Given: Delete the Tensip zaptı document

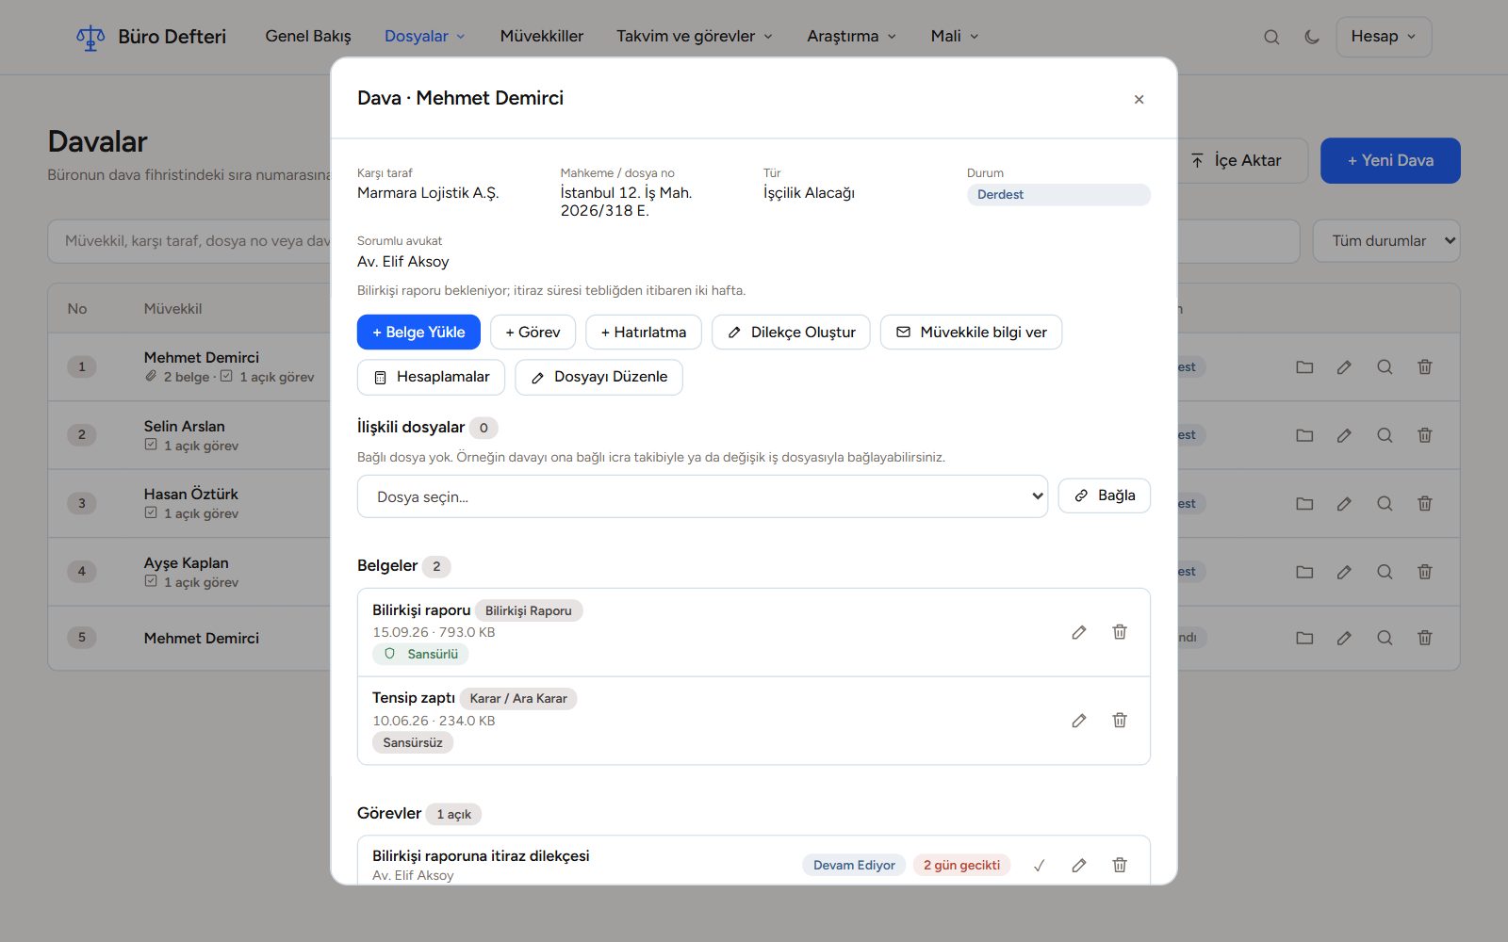Looking at the screenshot, I should point(1120,721).
